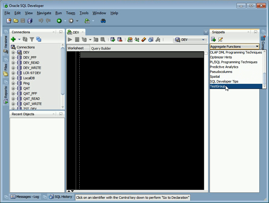Select TestGroup in snippets list
Screen dimensions: 269x203
tap(236, 86)
